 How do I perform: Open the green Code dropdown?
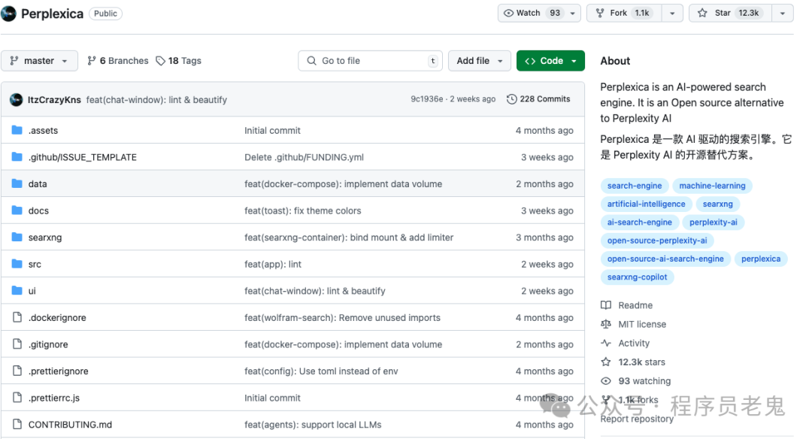[x=550, y=61]
